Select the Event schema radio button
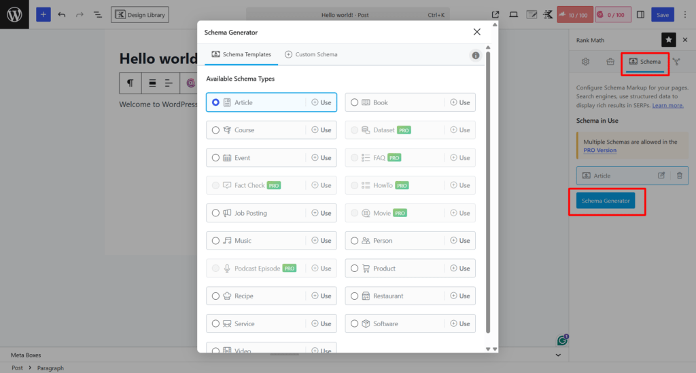Image resolution: width=696 pixels, height=373 pixels. tap(215, 158)
